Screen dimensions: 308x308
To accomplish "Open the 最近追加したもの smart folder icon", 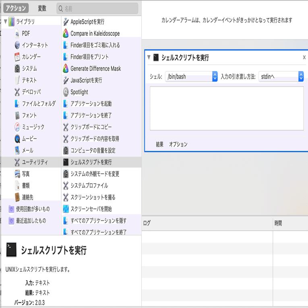I will coord(11,221).
